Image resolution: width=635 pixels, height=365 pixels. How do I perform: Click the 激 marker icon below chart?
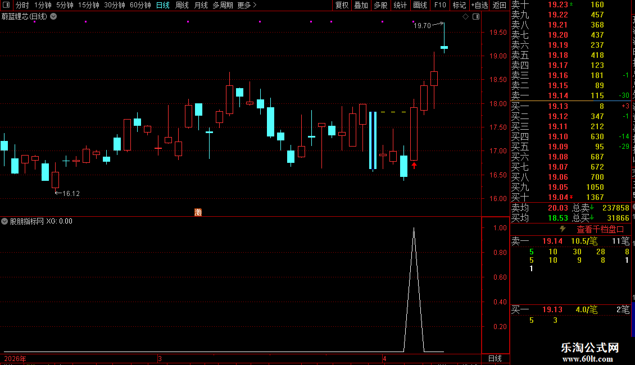(x=198, y=212)
